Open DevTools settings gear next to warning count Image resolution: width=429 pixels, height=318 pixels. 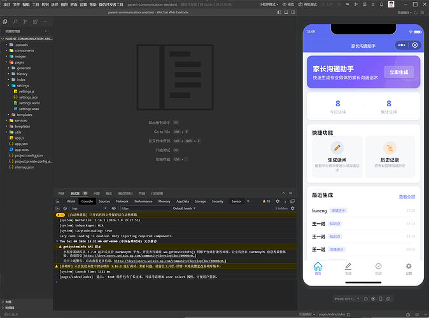278,201
